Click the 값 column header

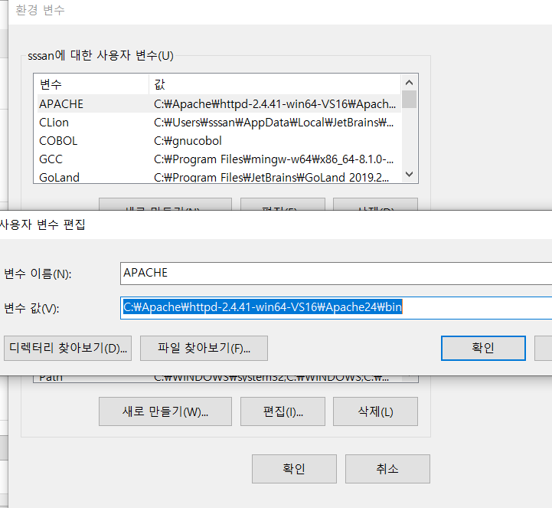point(275,84)
